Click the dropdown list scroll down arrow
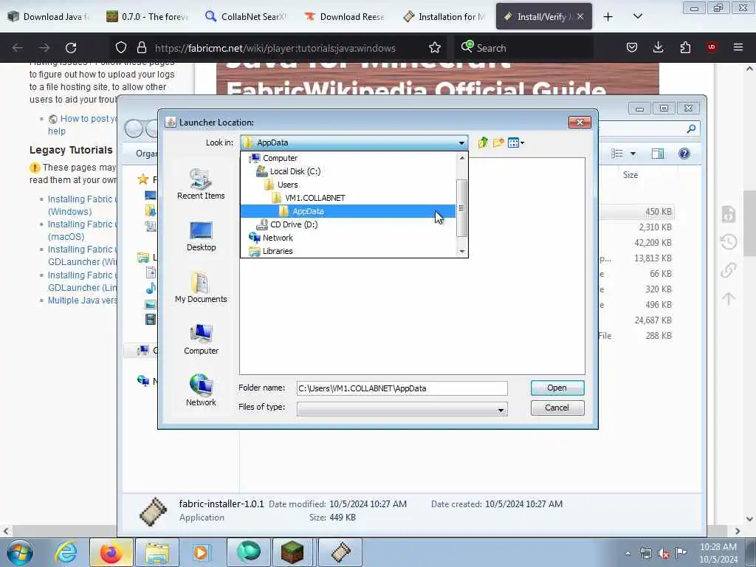The width and height of the screenshot is (756, 567). tap(462, 251)
